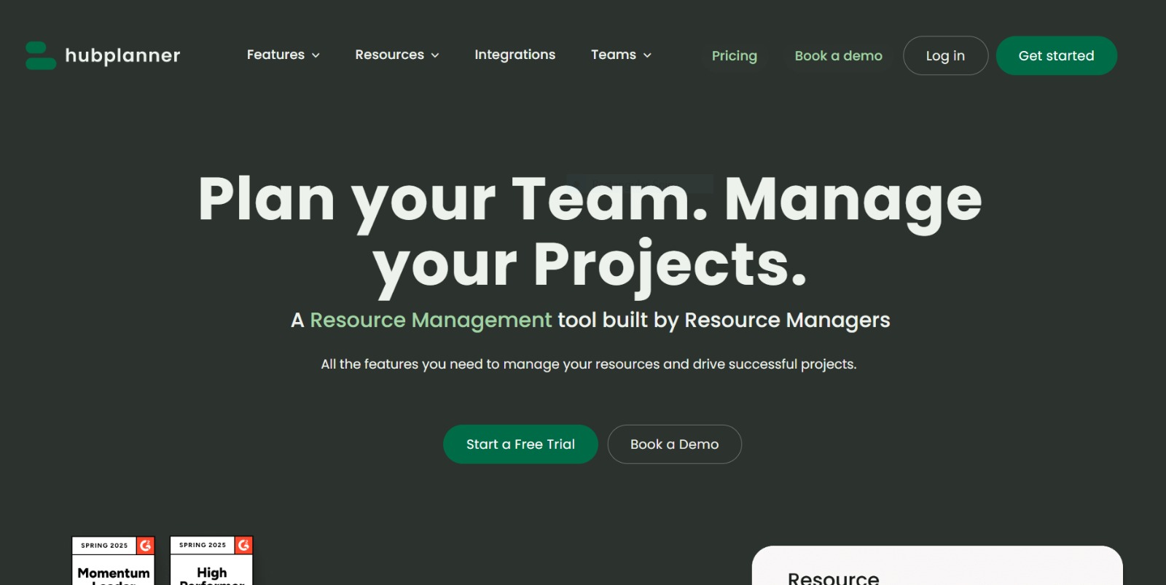Click the G2 logo on Momentum Leader badge
Image resolution: width=1166 pixels, height=585 pixels.
[x=146, y=545]
